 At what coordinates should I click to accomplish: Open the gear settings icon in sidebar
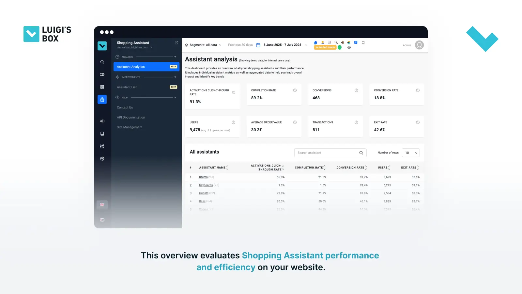(x=102, y=159)
